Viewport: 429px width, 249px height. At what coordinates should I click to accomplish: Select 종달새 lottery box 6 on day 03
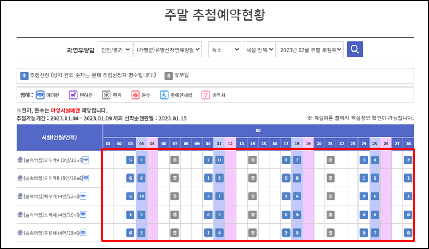(130, 233)
